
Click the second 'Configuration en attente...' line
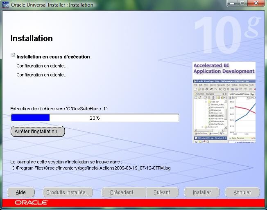[x=42, y=75]
